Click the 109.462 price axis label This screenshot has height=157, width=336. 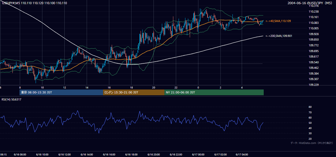(314, 68)
